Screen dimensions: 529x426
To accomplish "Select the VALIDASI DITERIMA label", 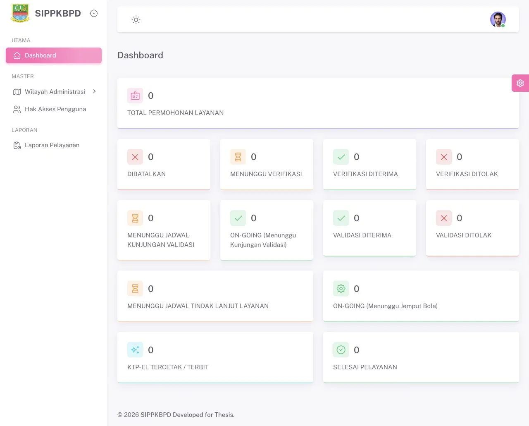I will coord(362,235).
